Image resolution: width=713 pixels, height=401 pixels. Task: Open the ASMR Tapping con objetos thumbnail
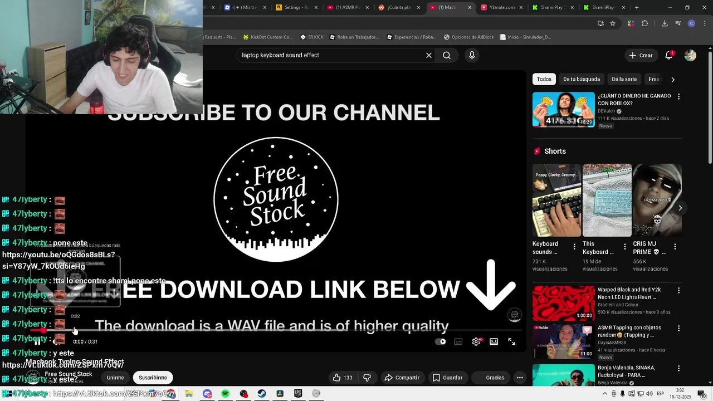(563, 342)
